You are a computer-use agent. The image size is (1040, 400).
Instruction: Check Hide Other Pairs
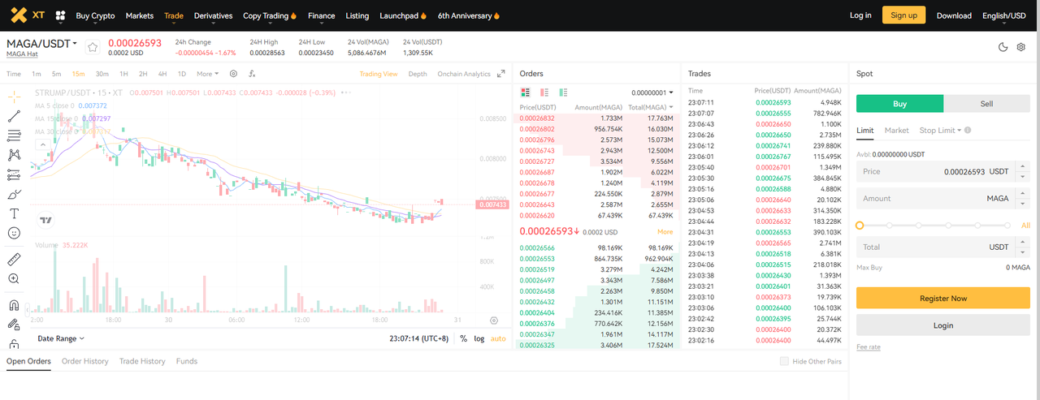coord(784,361)
